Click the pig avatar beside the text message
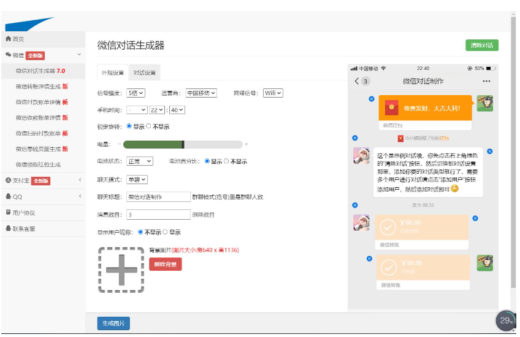The width and height of the screenshot is (520, 337). (x=361, y=155)
